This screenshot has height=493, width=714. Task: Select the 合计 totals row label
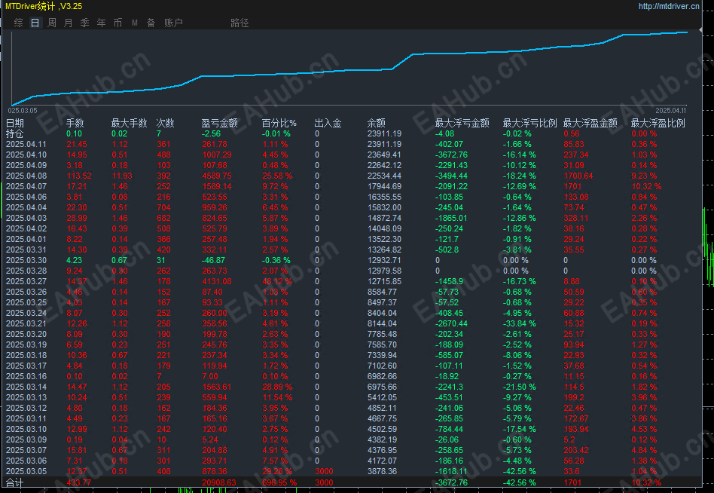click(x=14, y=482)
